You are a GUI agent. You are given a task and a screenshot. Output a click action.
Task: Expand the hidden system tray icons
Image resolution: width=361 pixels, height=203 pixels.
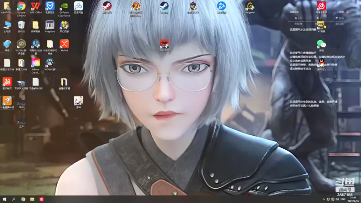[324, 199]
